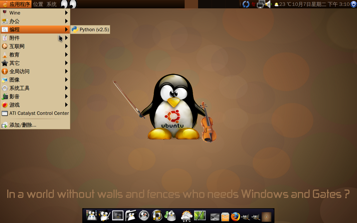Screen dimensions: 357x223
Task: Close the 应用程序 menu via its button
Action: (x=16, y=4)
